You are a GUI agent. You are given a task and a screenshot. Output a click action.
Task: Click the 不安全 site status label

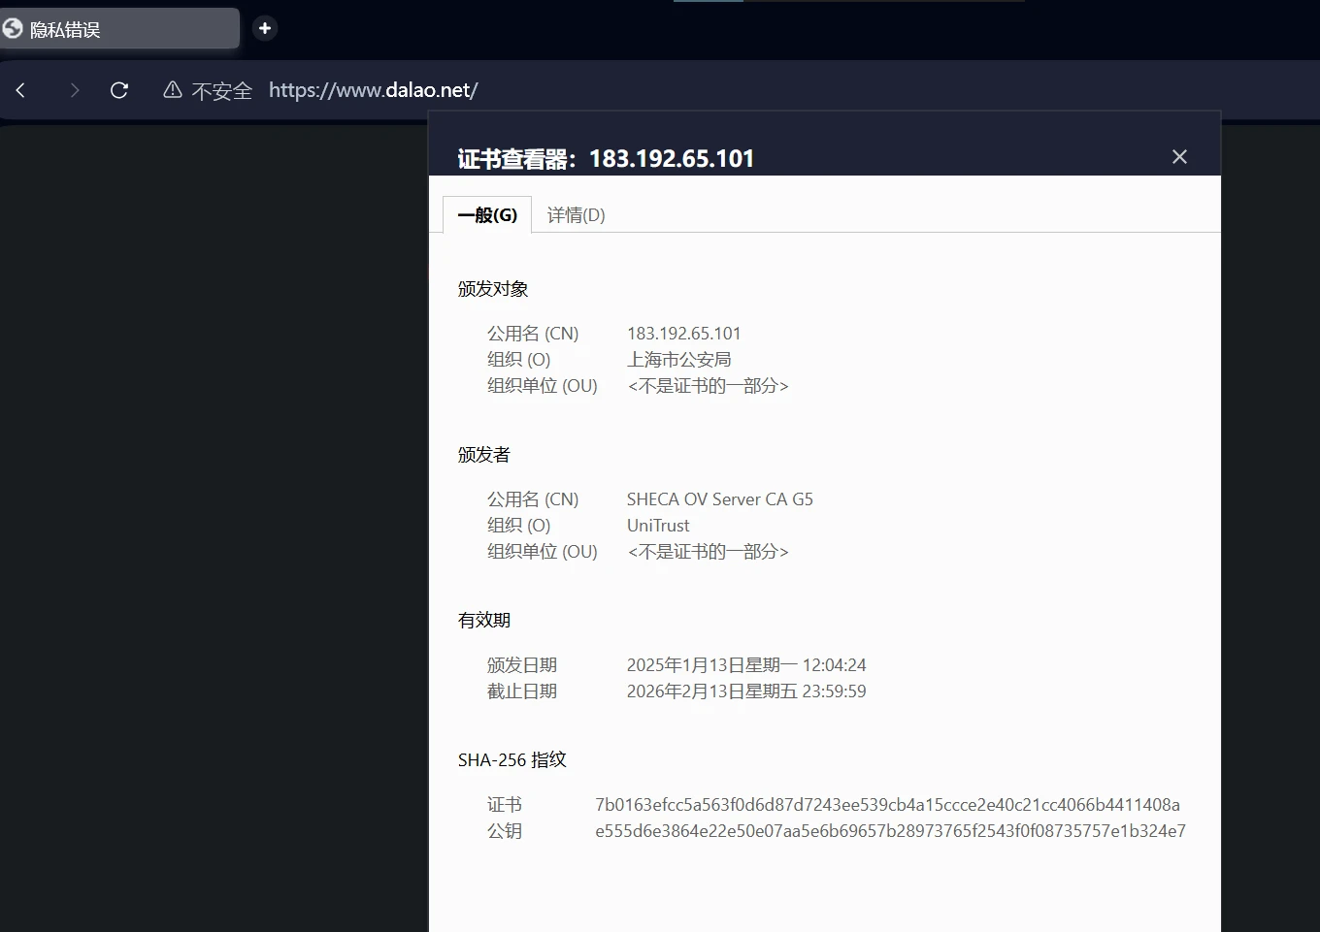[x=221, y=91]
